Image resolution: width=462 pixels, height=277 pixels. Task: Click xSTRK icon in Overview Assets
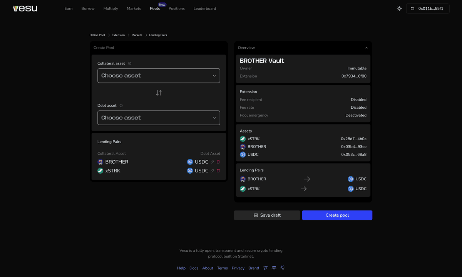click(x=243, y=139)
